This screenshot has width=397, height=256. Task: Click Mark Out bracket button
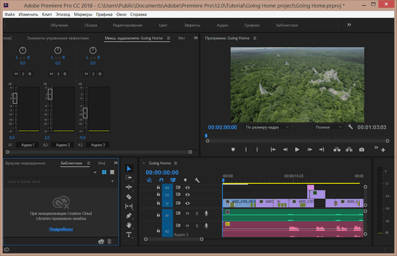257,149
